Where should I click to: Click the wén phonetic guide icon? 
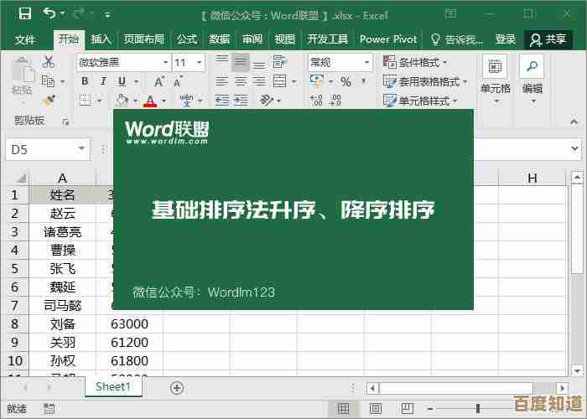186,100
